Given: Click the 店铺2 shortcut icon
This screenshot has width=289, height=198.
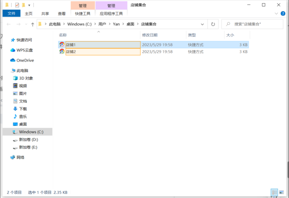Looking at the screenshot, I should pos(62,52).
